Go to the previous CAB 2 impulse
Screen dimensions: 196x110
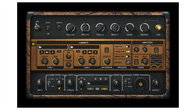[x=85, y=52]
